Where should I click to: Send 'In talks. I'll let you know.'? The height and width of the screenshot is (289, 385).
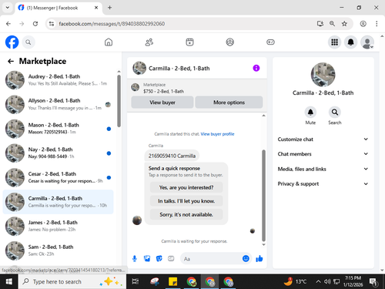pyautogui.click(x=186, y=201)
